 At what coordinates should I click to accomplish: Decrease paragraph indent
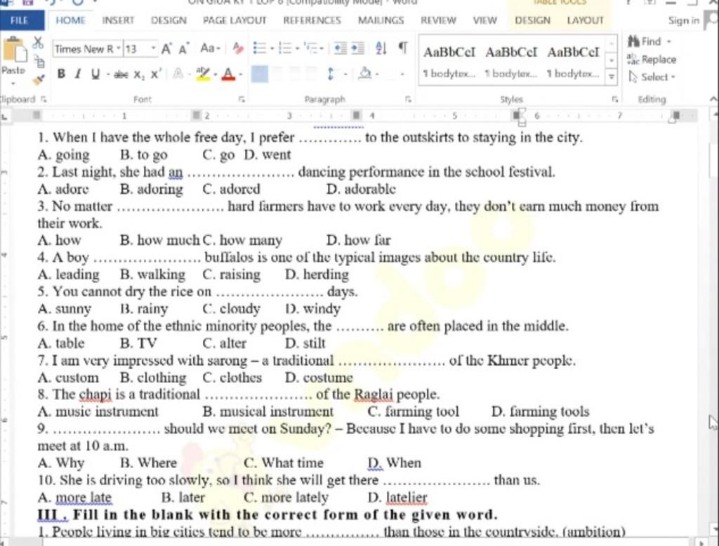tap(341, 48)
